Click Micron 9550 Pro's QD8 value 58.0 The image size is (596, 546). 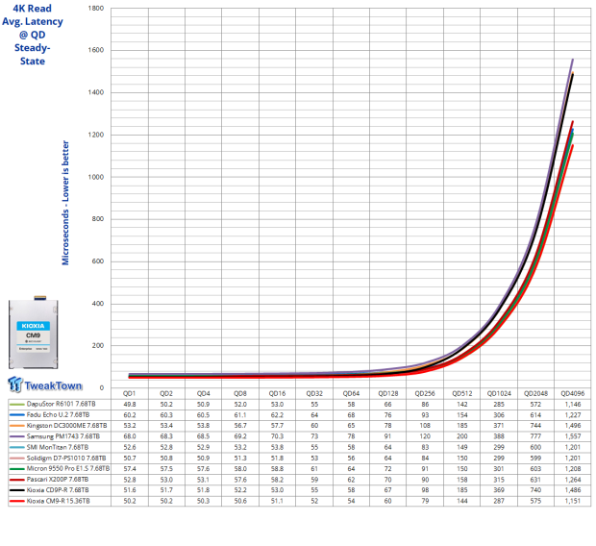(x=240, y=468)
